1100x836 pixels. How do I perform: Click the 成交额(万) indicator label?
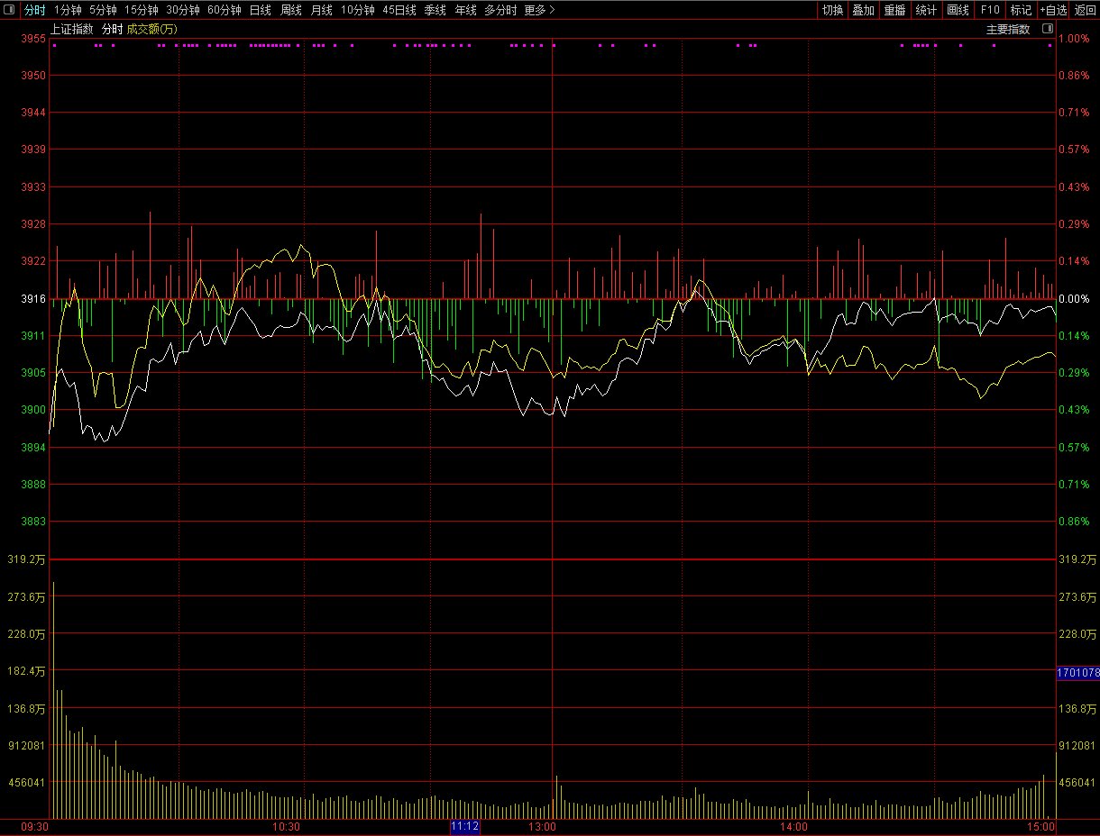[x=152, y=29]
